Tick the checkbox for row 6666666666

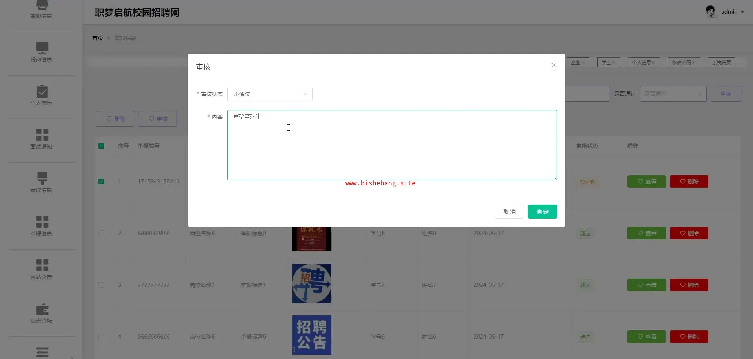click(101, 337)
